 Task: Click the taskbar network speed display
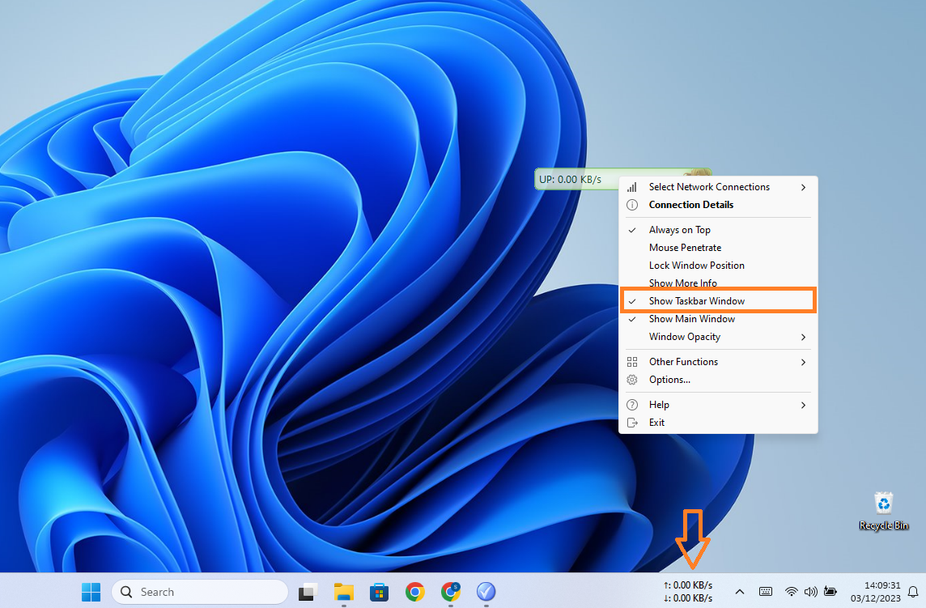[688, 592]
